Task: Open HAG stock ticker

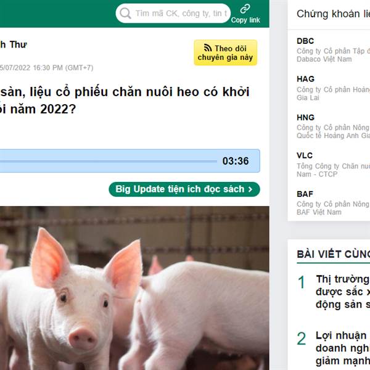Action: pyautogui.click(x=306, y=79)
